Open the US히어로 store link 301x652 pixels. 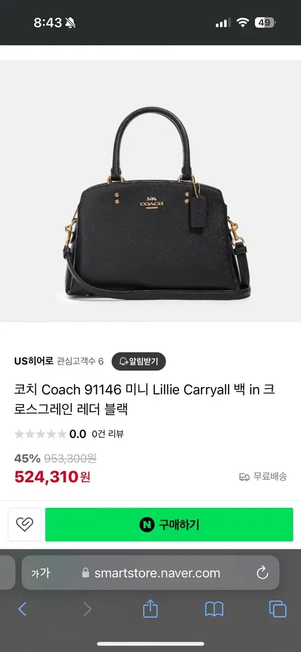pos(34,361)
